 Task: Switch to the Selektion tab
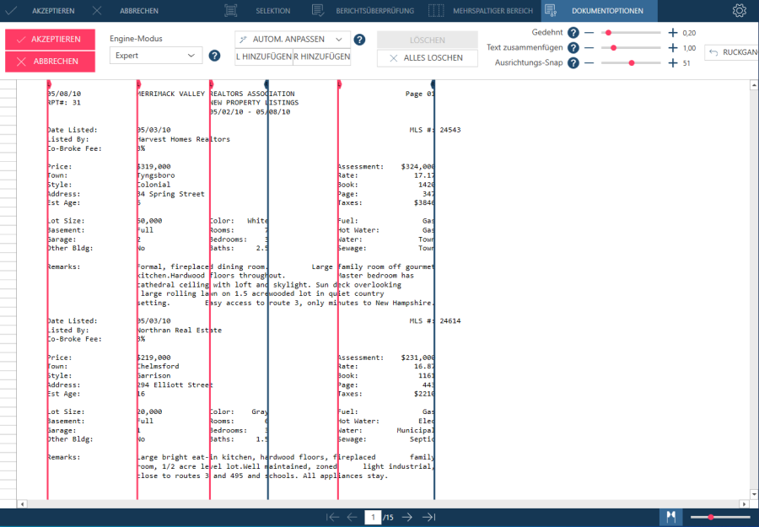(x=258, y=11)
